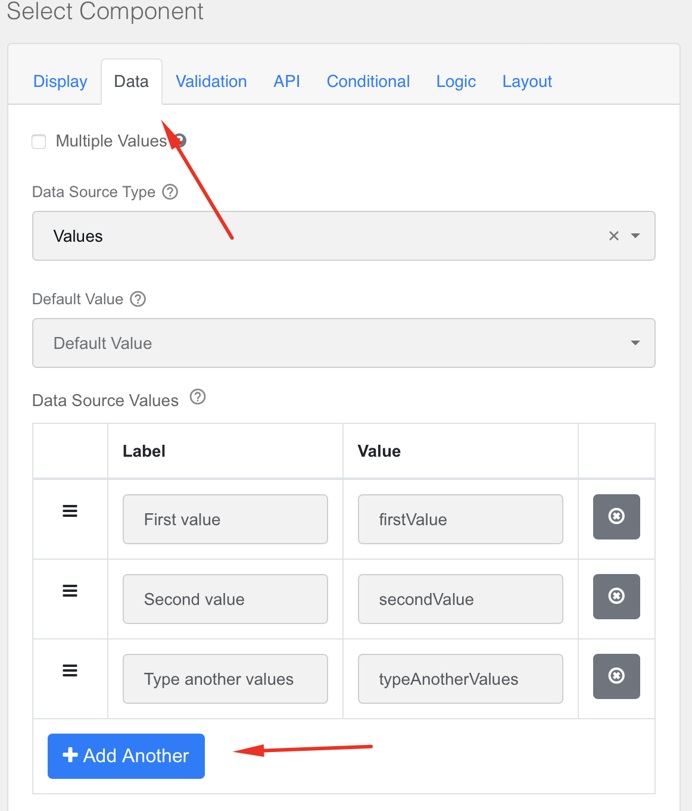Click the Second value row reorder handle

(70, 591)
